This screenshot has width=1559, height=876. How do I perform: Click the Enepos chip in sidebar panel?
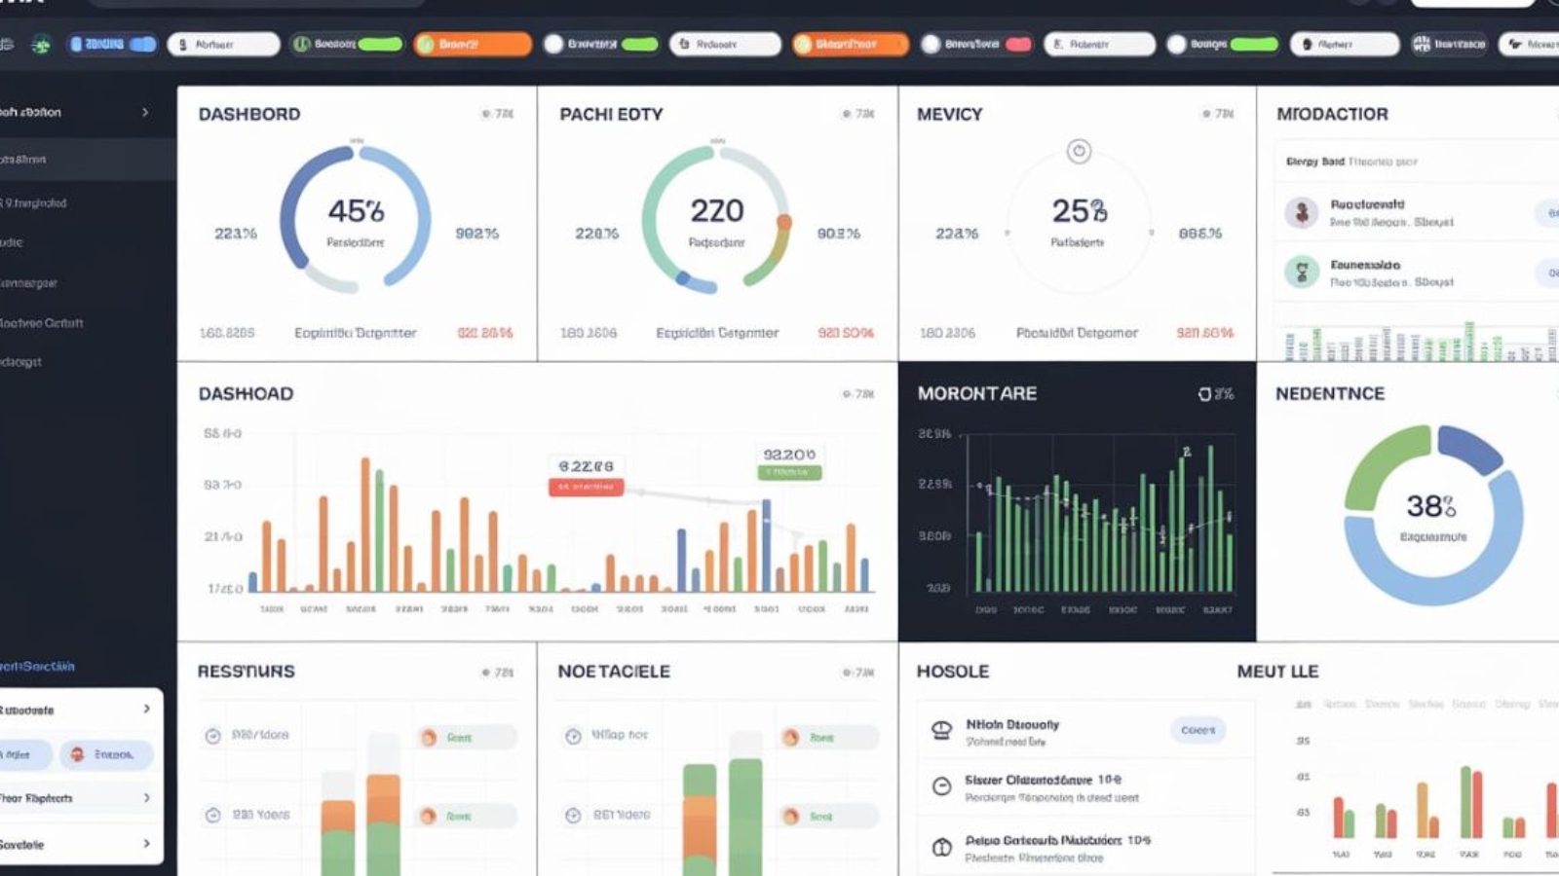point(105,754)
